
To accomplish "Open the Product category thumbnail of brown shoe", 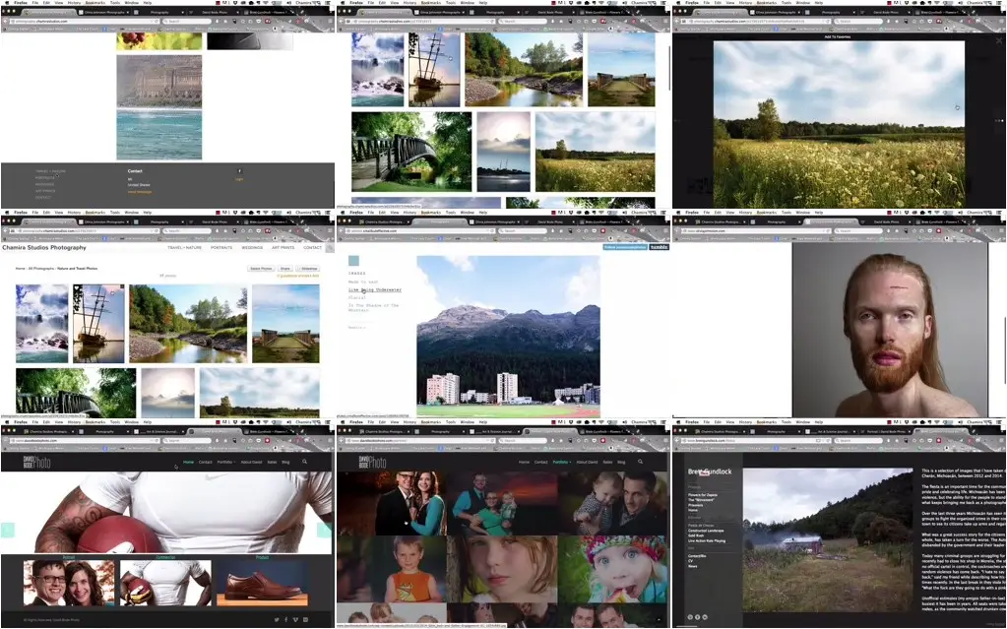I will click(x=262, y=583).
